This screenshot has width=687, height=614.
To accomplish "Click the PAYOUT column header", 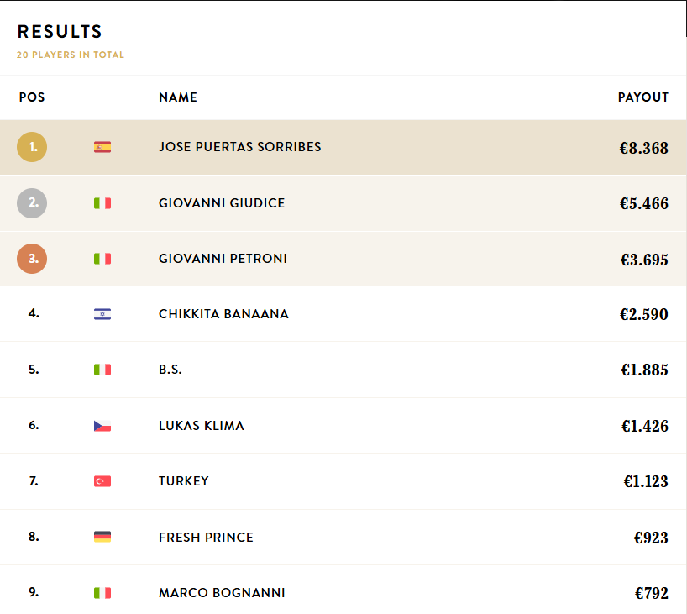I will pyautogui.click(x=643, y=97).
